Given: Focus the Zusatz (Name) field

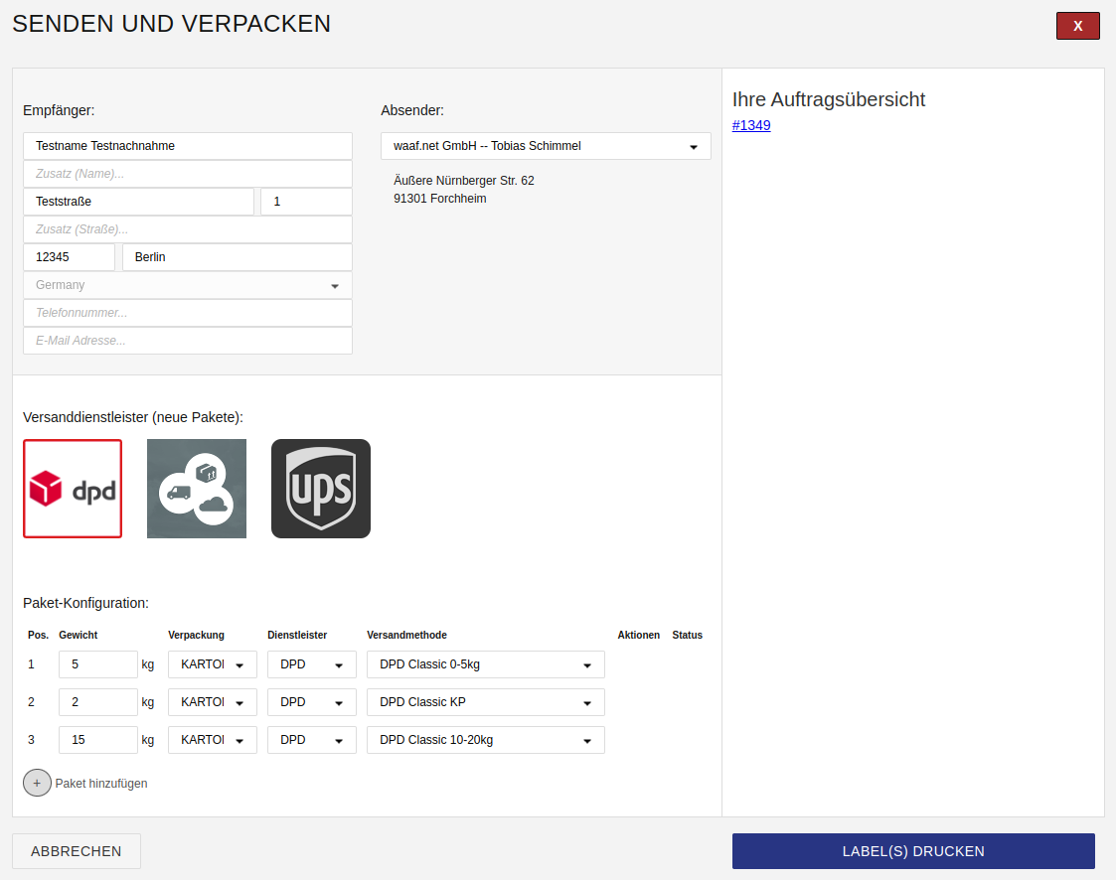Looking at the screenshot, I should [188, 174].
